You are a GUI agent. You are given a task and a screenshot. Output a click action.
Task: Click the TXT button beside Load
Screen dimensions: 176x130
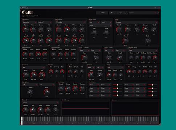point(102,13)
